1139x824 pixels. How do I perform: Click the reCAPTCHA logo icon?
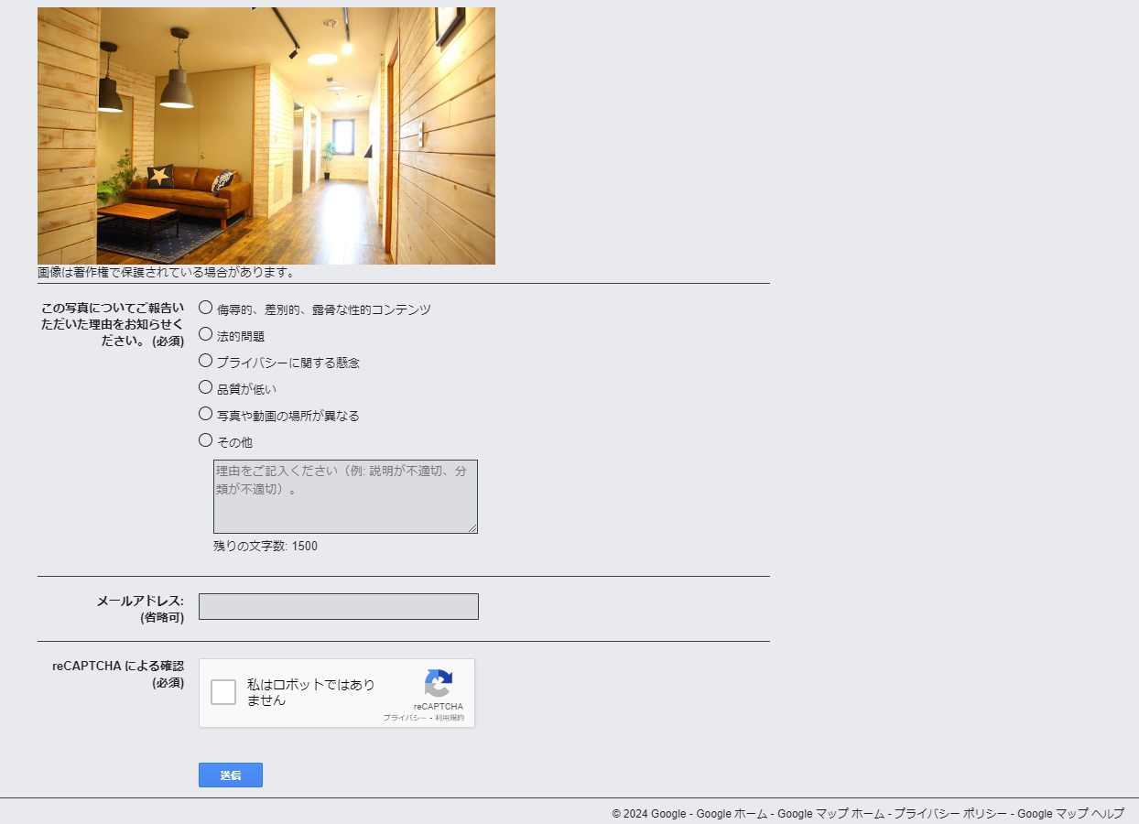[439, 684]
